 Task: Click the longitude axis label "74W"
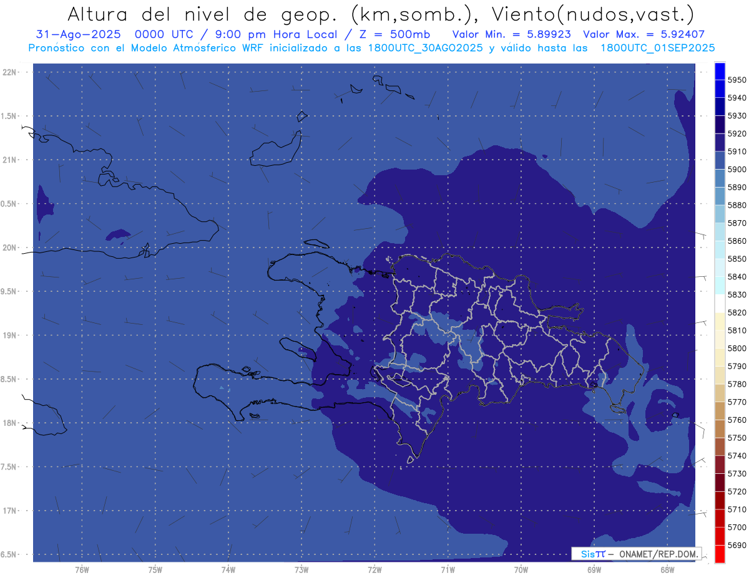point(228,569)
